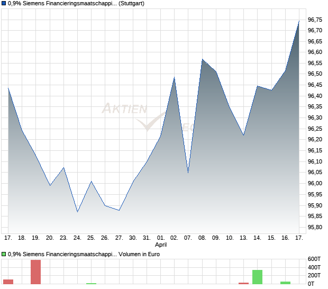Screen dimensions: 328x289
Task: Click the price dip on April 7th
Action: tap(188, 173)
